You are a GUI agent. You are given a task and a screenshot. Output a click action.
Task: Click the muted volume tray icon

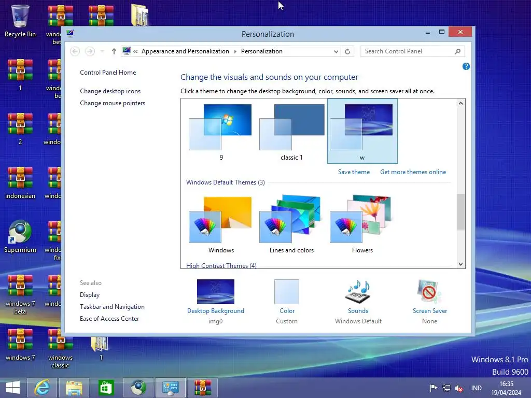459,388
